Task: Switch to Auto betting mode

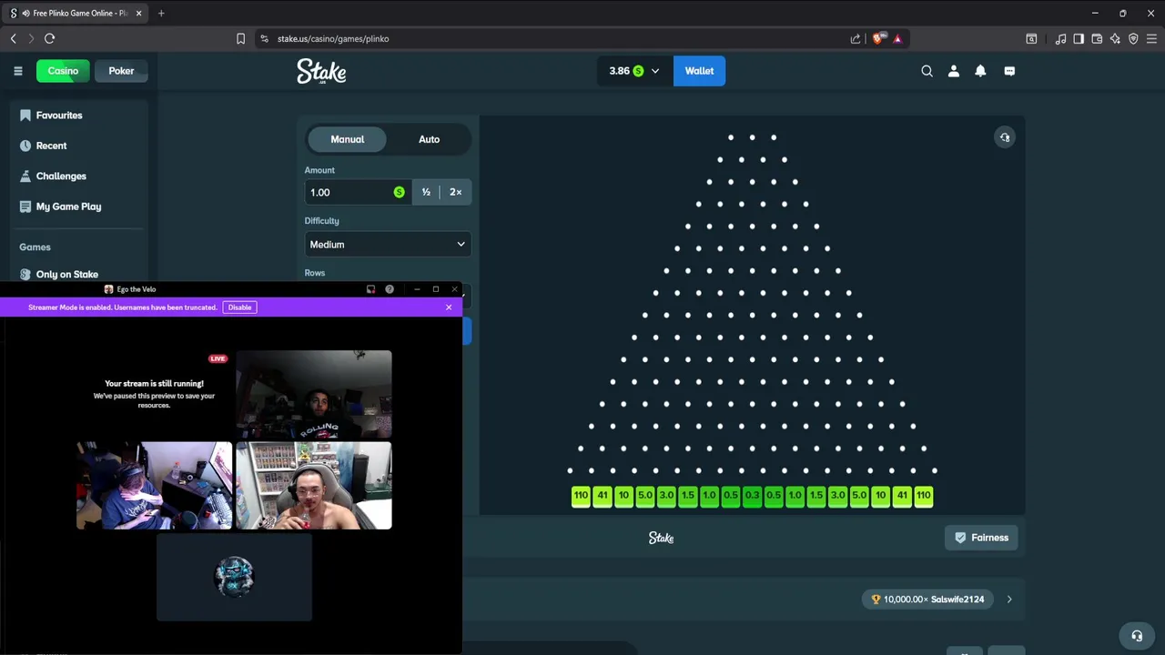Action: point(429,139)
